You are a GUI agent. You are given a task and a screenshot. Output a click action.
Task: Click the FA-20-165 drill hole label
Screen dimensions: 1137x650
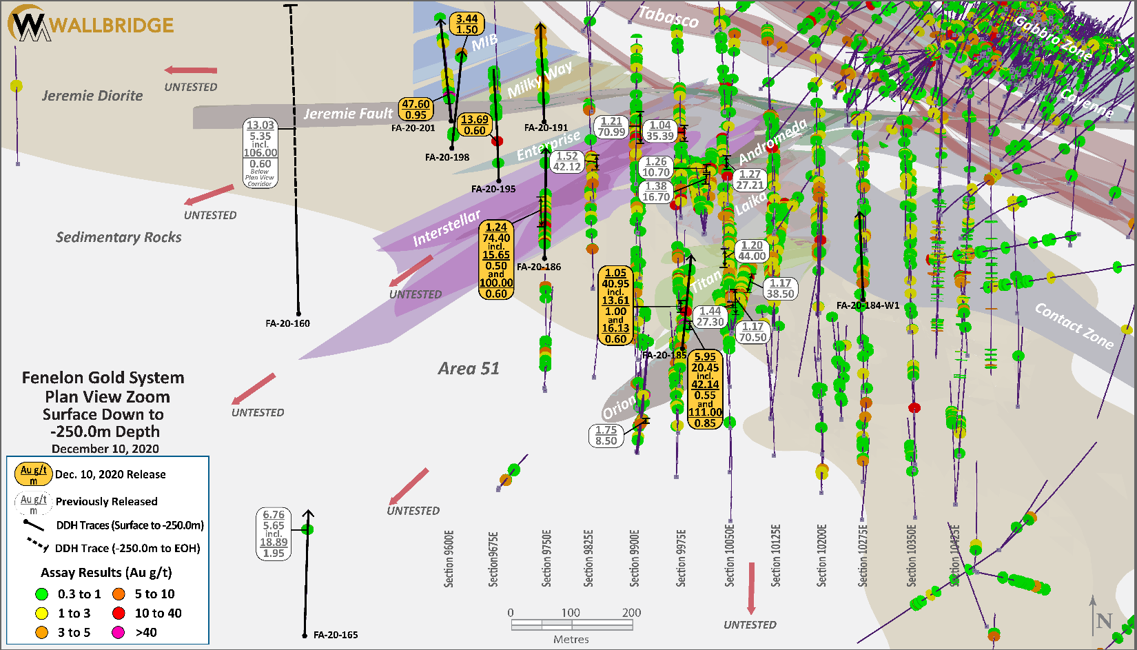coord(336,635)
